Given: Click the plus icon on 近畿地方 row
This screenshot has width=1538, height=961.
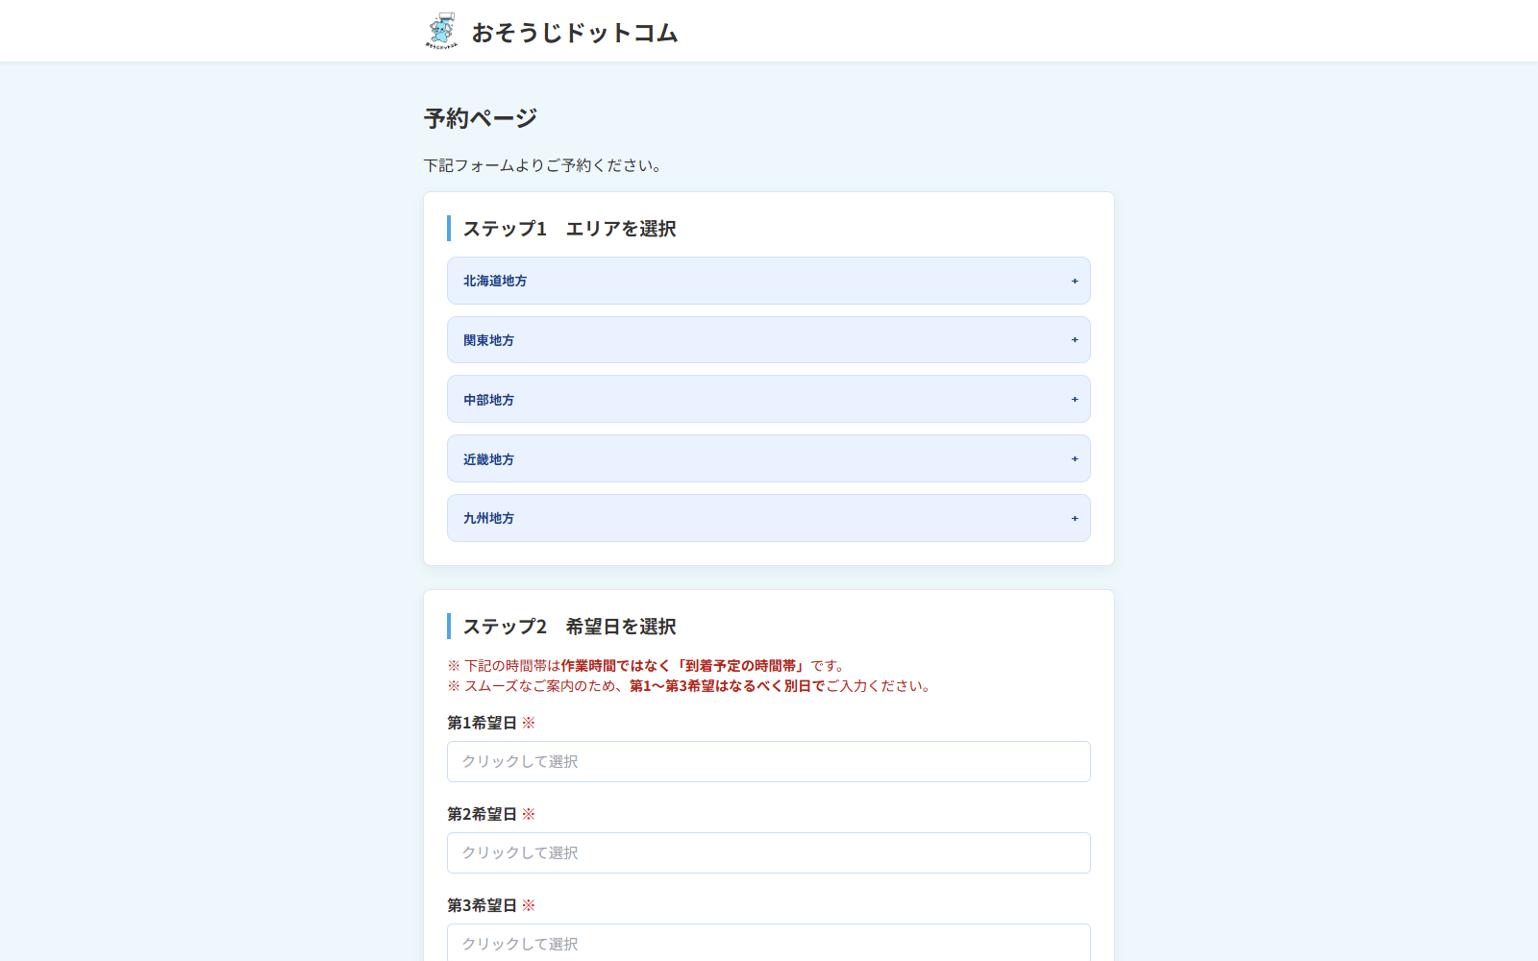Looking at the screenshot, I should tap(1075, 459).
